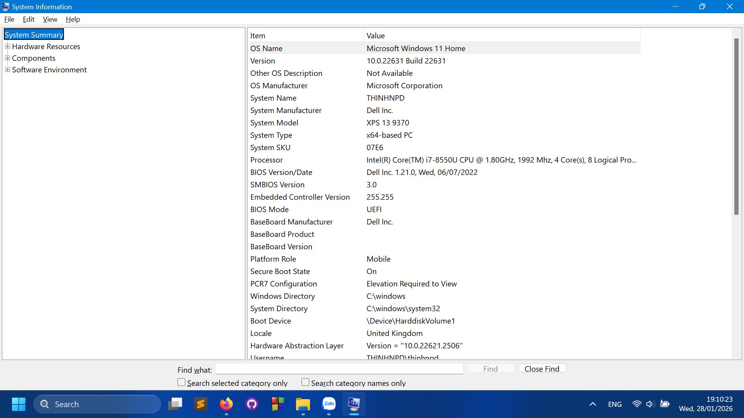Open the Sublime Text taskbar icon
744x418 pixels.
(200, 404)
